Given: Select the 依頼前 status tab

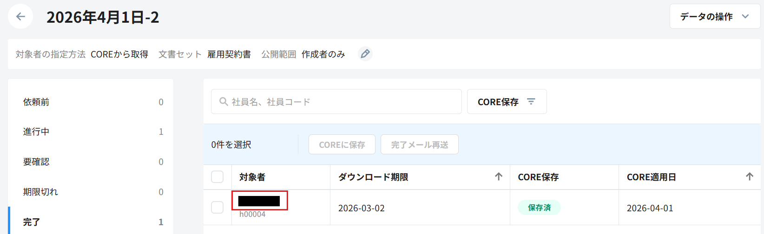Looking at the screenshot, I should click(91, 102).
